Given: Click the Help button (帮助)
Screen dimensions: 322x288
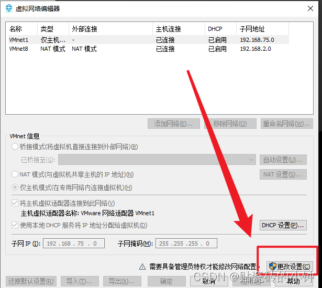Looking at the screenshot, I should (294, 281).
